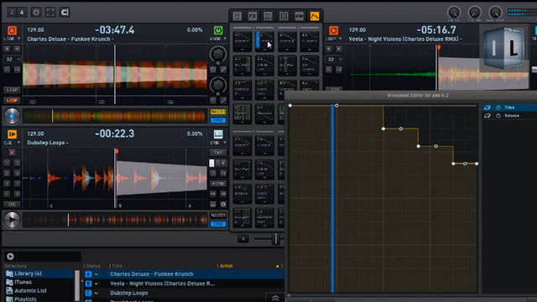Open mode dropdown on Dubstep Loops deck

(12, 143)
